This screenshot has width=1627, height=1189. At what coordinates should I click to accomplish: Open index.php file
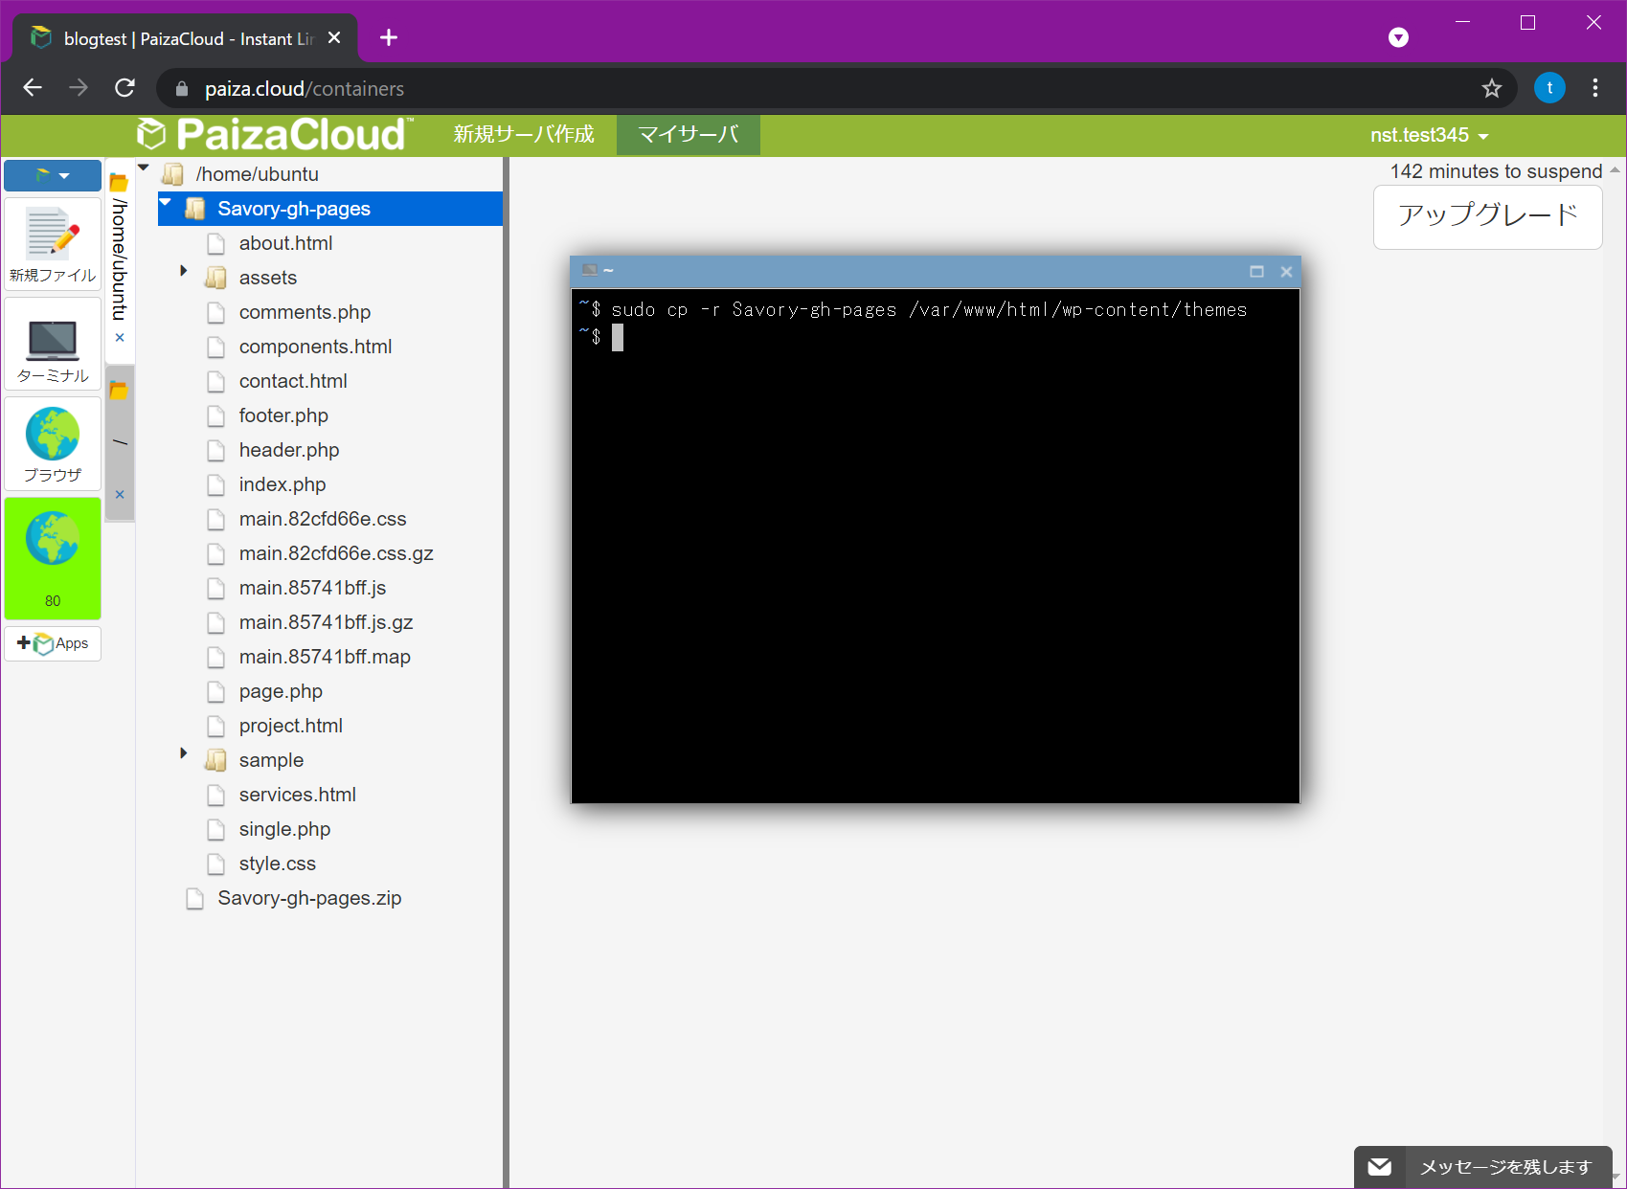(x=282, y=484)
